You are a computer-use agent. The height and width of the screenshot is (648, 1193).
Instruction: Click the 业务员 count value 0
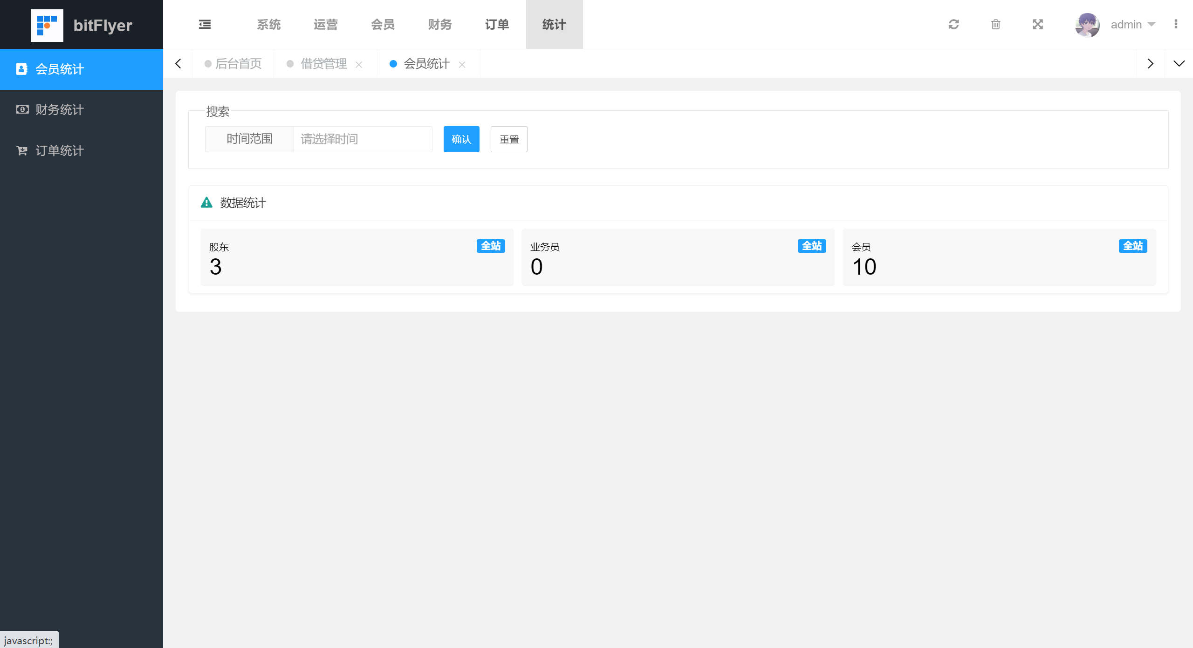click(x=536, y=267)
